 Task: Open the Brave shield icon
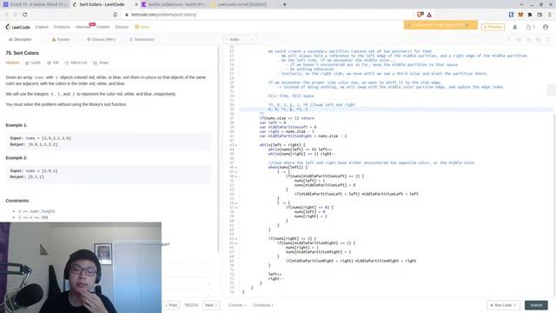[420, 15]
